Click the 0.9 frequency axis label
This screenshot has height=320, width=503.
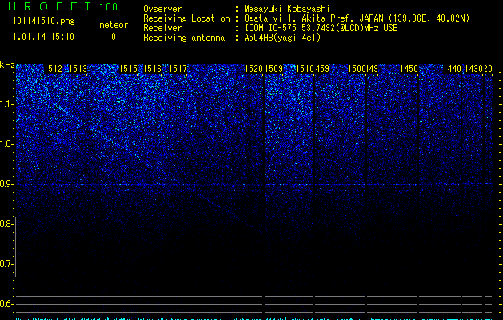click(6, 184)
